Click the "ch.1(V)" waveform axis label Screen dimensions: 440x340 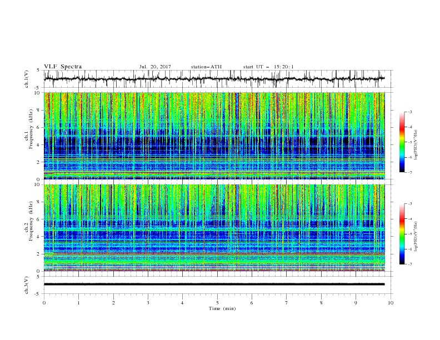pyautogui.click(x=26, y=79)
